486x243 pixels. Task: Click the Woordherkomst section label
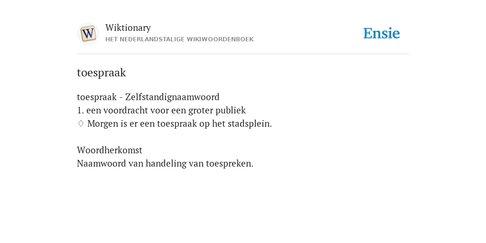point(110,150)
